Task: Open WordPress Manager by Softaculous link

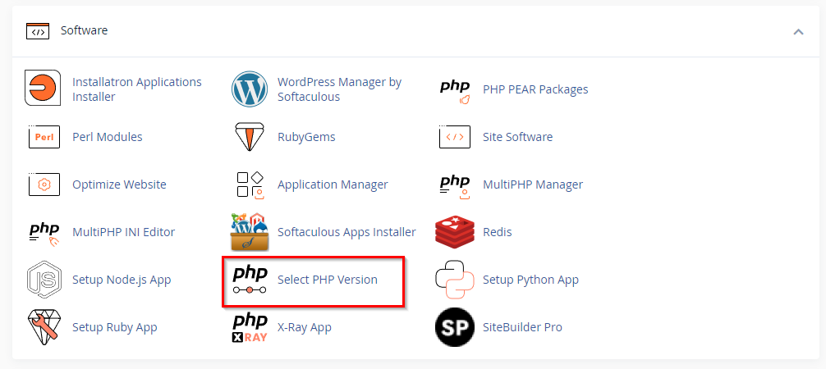Action: point(340,89)
